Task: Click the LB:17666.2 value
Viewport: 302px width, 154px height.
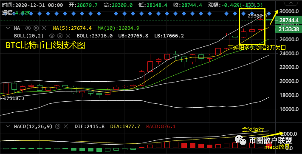Action: (169, 36)
